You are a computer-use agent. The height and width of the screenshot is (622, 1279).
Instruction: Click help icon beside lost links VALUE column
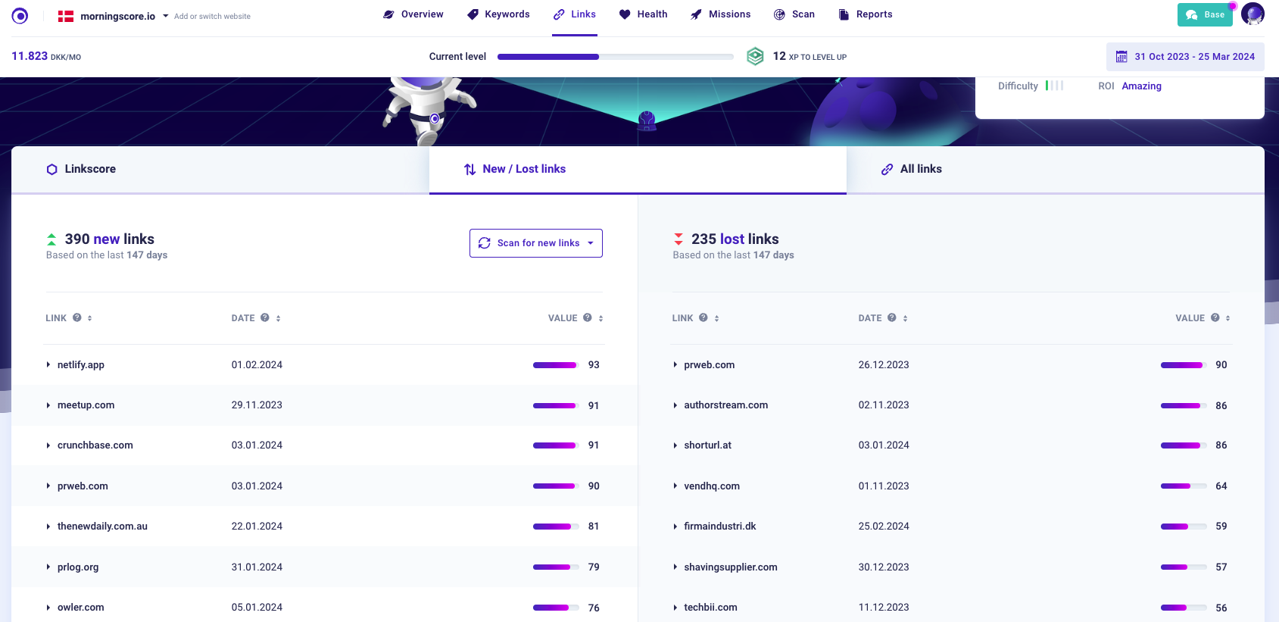(1215, 318)
